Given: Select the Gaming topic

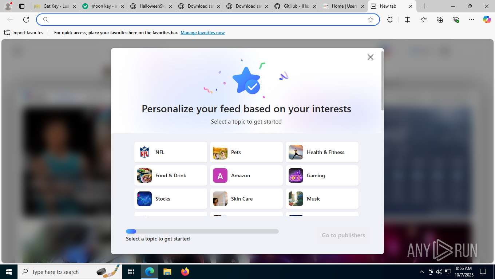Looking at the screenshot, I should (322, 175).
